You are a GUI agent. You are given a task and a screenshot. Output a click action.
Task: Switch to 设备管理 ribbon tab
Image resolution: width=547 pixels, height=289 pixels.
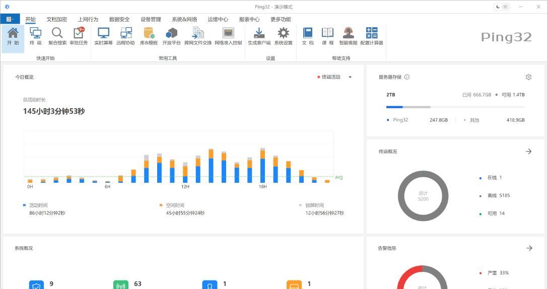[x=151, y=19]
